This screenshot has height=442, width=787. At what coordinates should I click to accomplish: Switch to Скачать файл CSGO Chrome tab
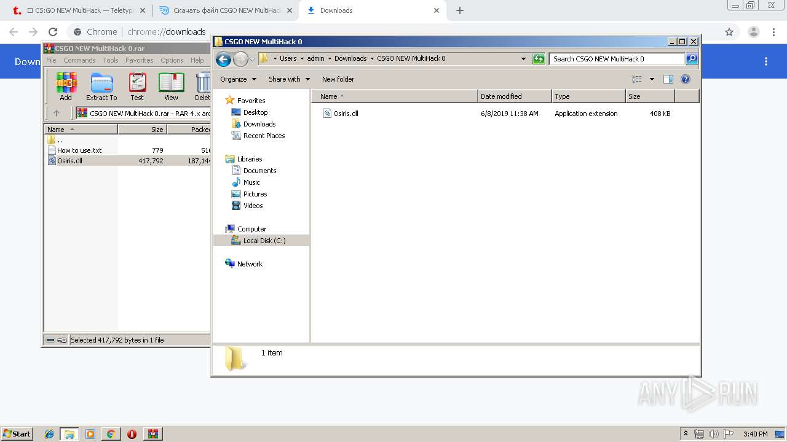[x=225, y=10]
